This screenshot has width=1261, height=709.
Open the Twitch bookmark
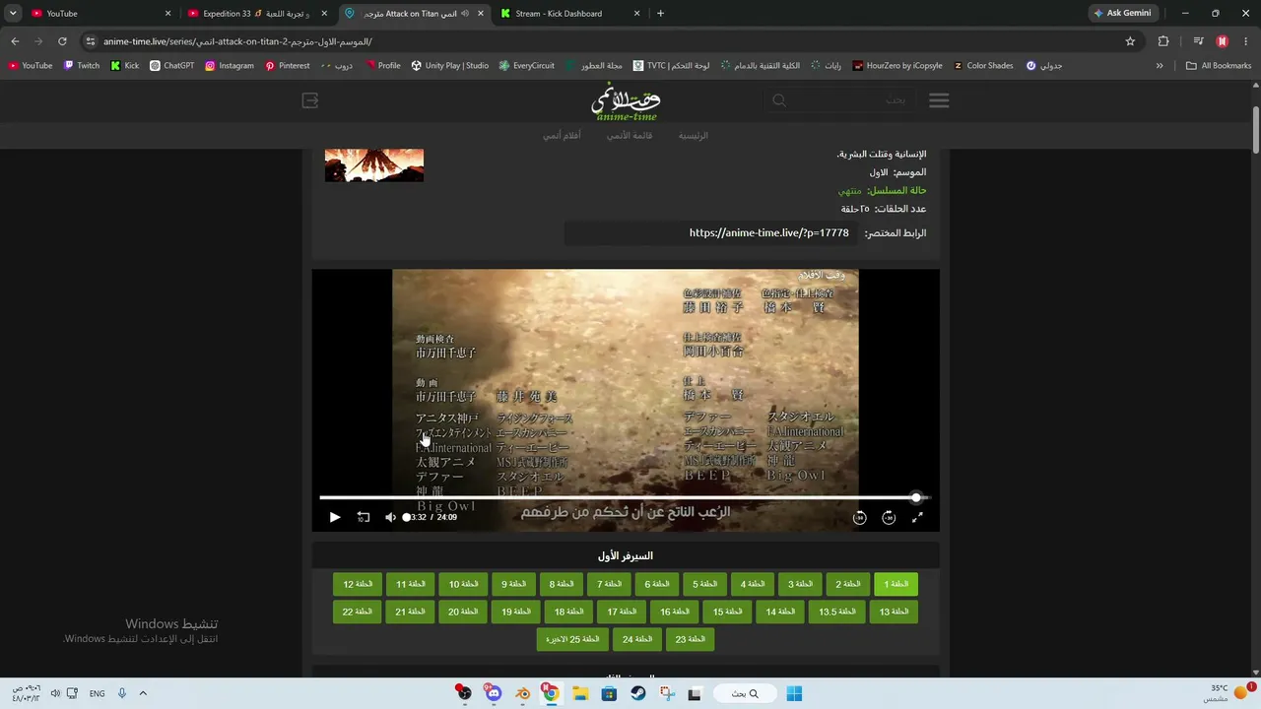82,66
